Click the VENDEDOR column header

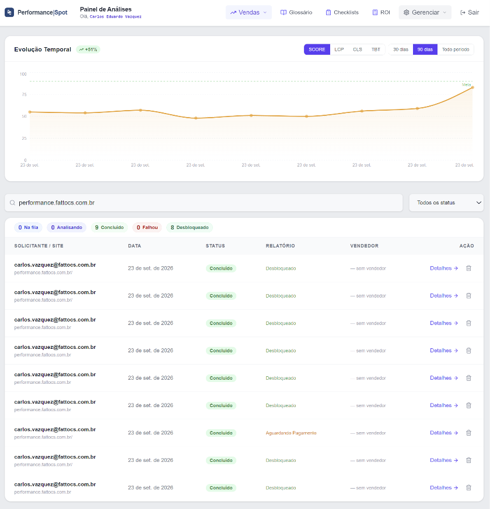[364, 246]
